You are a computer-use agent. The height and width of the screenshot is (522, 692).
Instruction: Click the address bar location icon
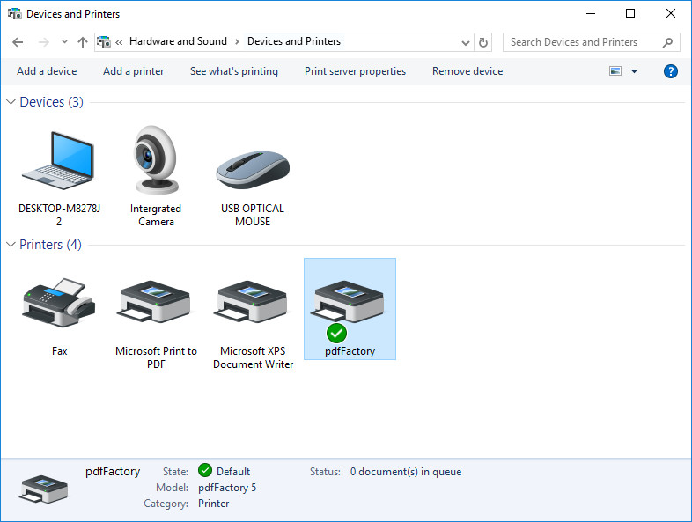[x=104, y=42]
